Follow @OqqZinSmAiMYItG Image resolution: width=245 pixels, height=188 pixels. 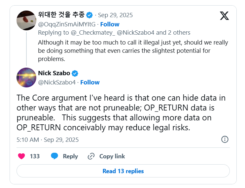[110, 24]
